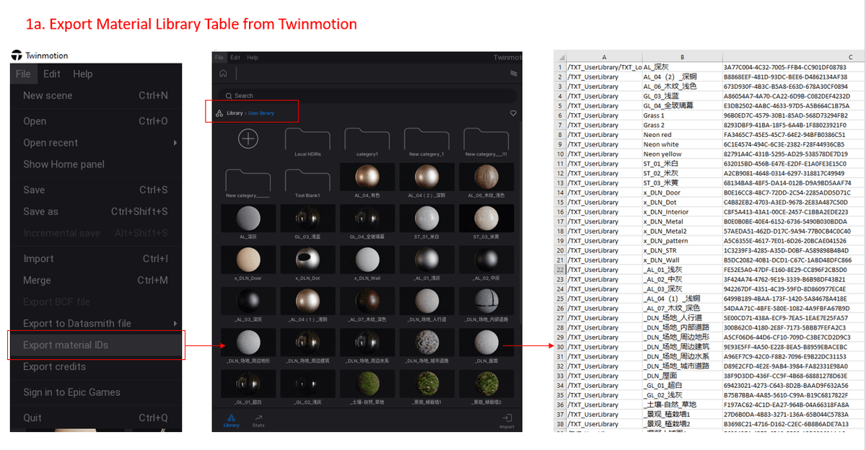Viewport: 866px width, 450px height.
Task: Expand the Export to Datasmith file submenu
Action: click(x=96, y=323)
